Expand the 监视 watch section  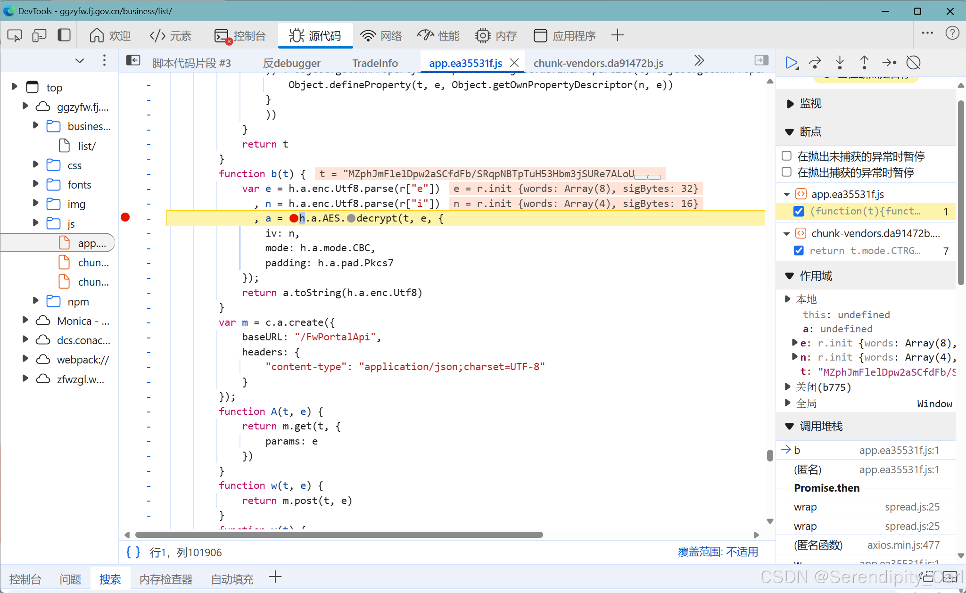pos(789,104)
